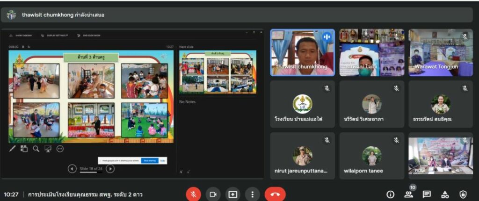Open the host controls lock icon
The width and height of the screenshot is (479, 201).
pos(463,194)
